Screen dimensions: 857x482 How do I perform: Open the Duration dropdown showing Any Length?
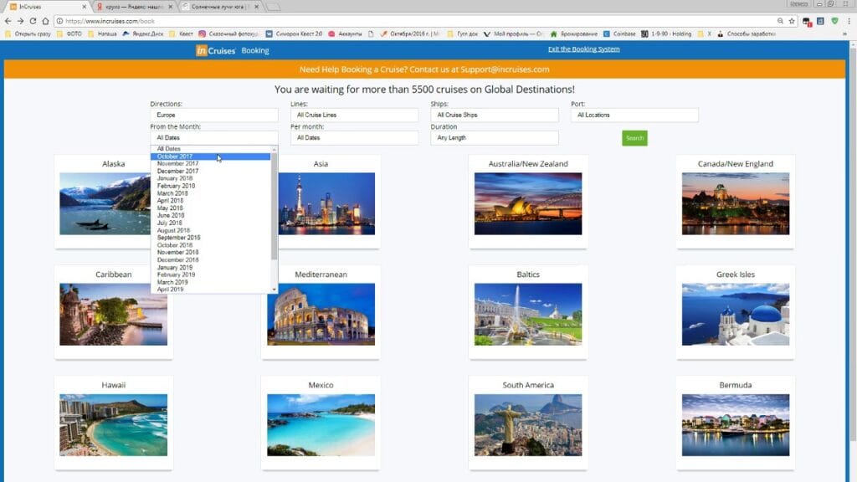click(495, 137)
